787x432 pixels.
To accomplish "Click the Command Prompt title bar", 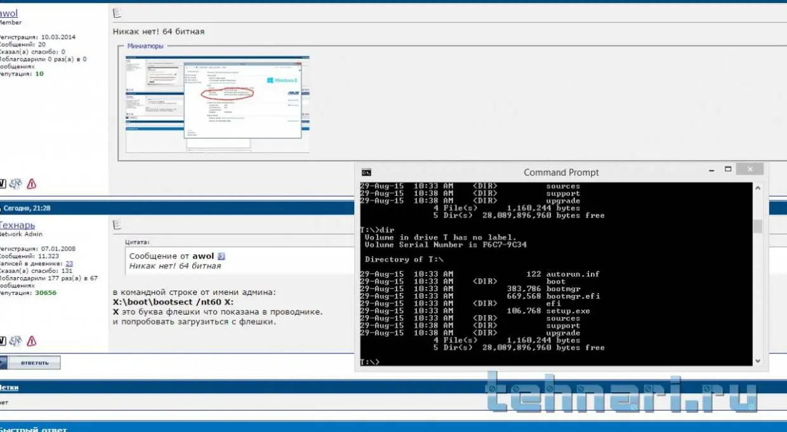I will click(x=561, y=172).
